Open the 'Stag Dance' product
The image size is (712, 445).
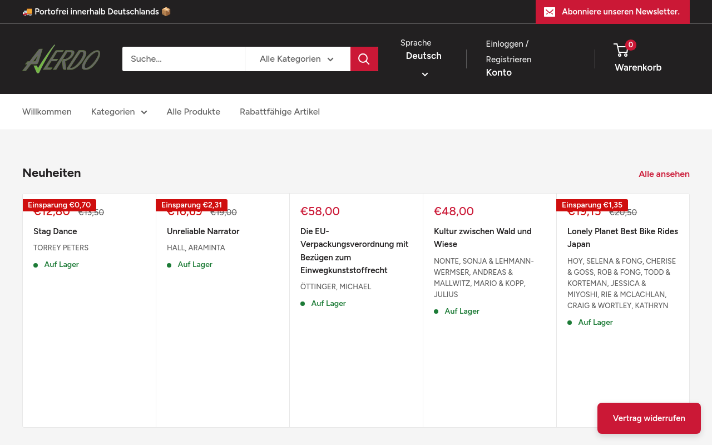[x=55, y=231]
